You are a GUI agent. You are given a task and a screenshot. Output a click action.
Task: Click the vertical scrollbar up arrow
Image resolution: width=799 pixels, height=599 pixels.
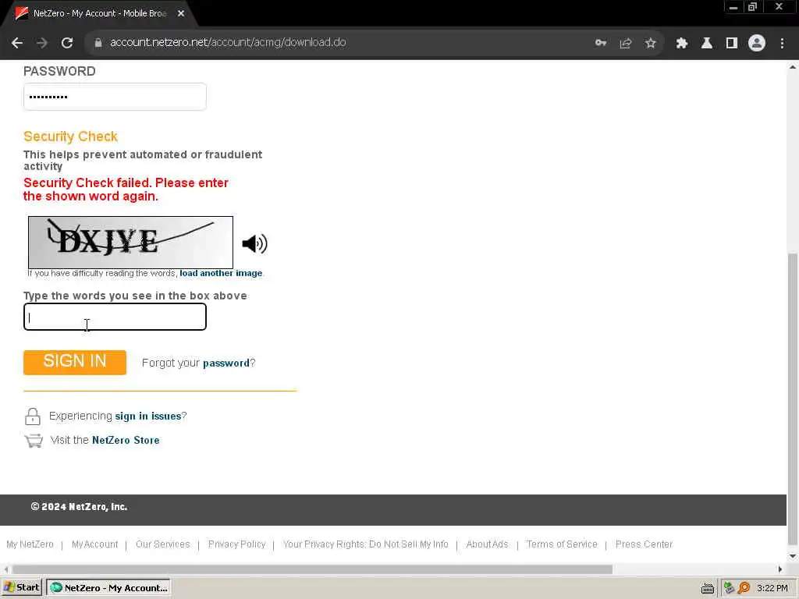(793, 67)
